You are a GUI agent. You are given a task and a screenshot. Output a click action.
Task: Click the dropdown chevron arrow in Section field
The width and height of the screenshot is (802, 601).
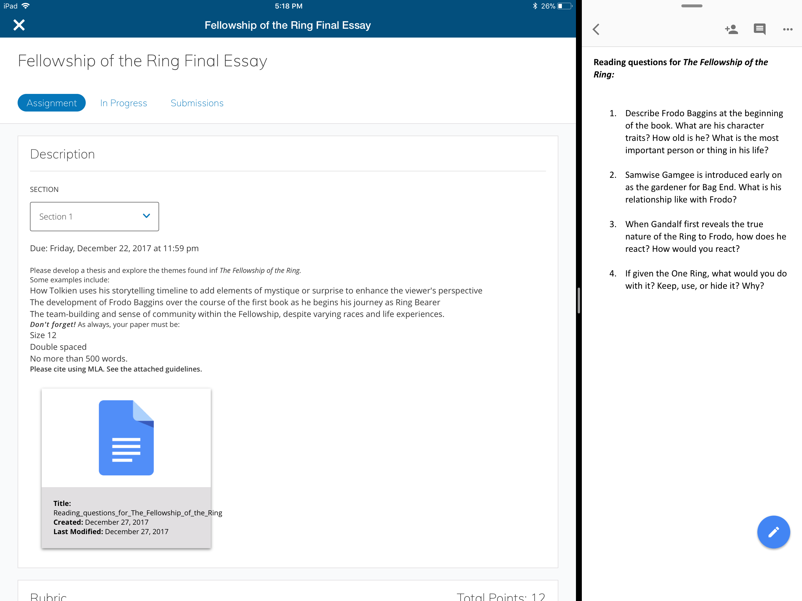(146, 216)
